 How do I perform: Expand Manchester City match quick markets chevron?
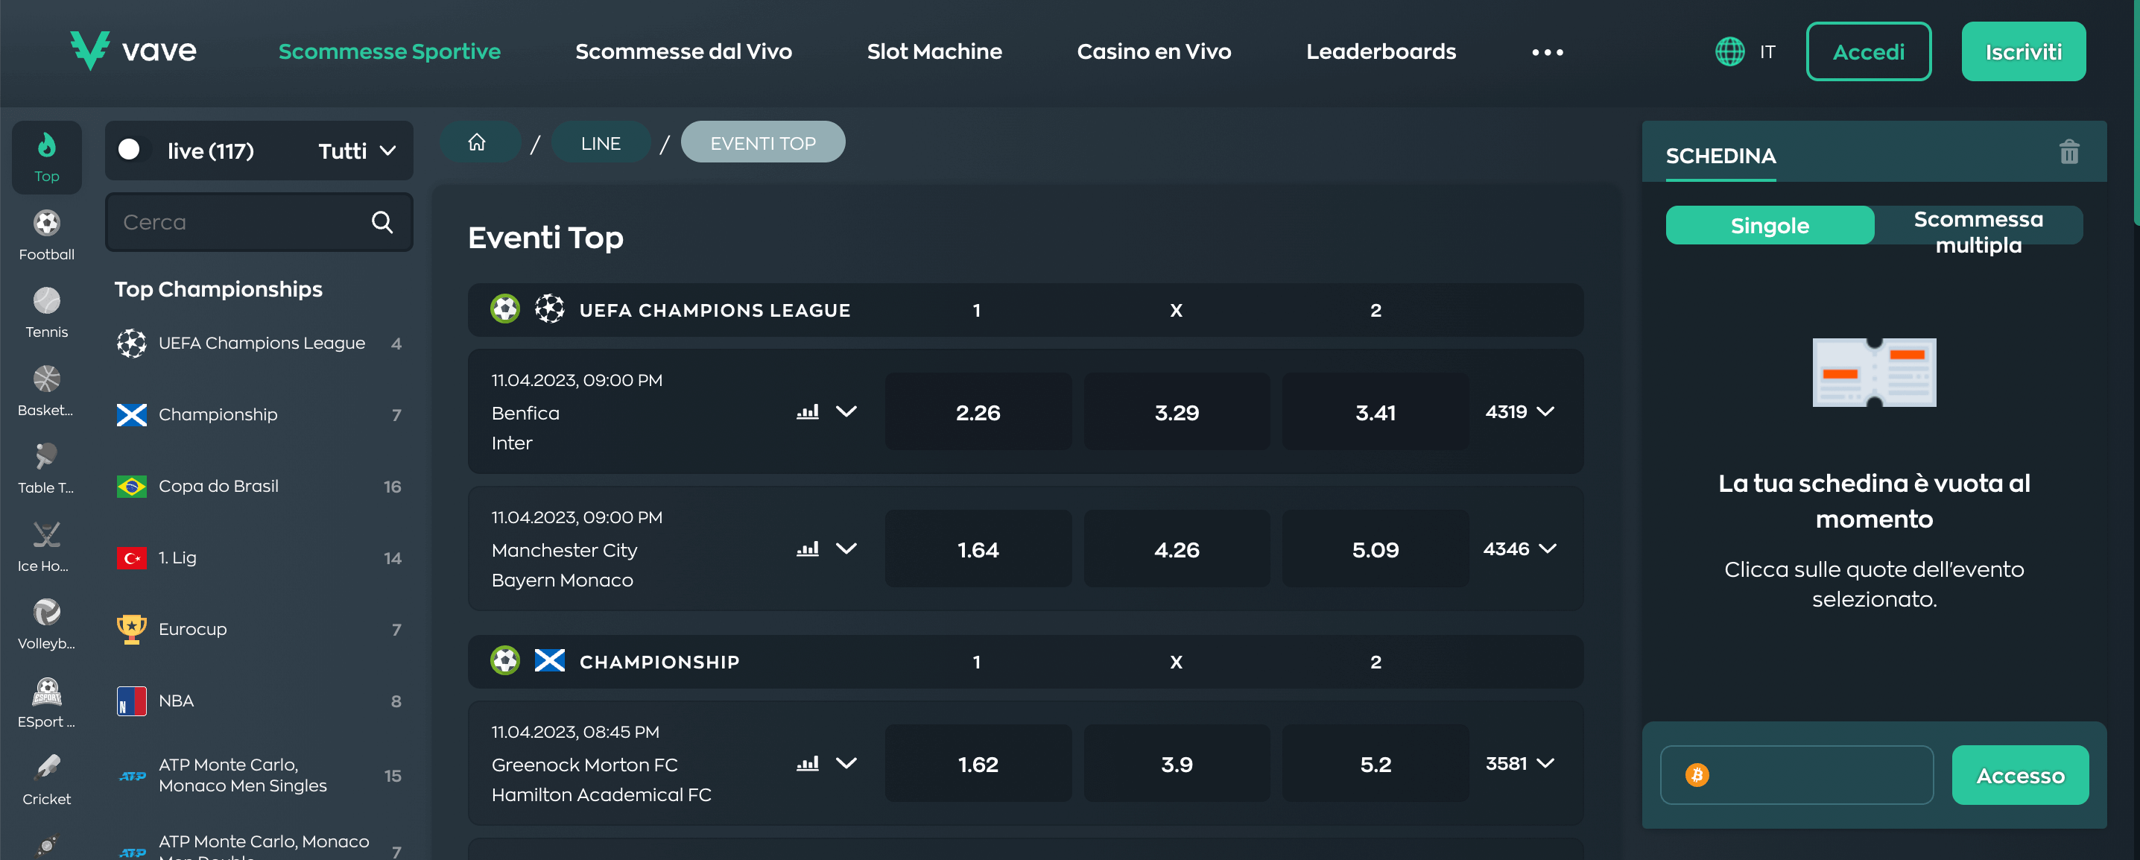click(x=846, y=548)
